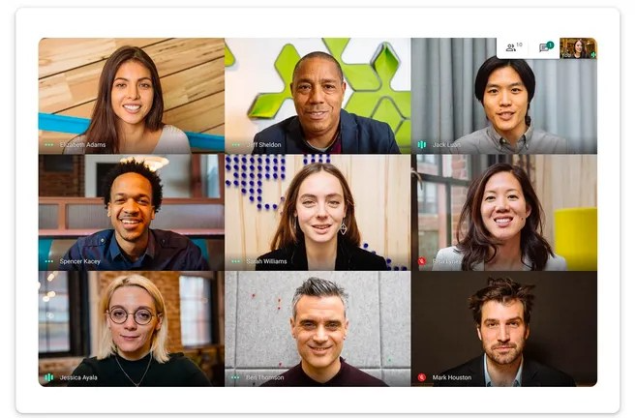Screen dimensions: 636x418
Task: Click the muted mic icon beside the yellow chair
Action: pyautogui.click(x=422, y=261)
